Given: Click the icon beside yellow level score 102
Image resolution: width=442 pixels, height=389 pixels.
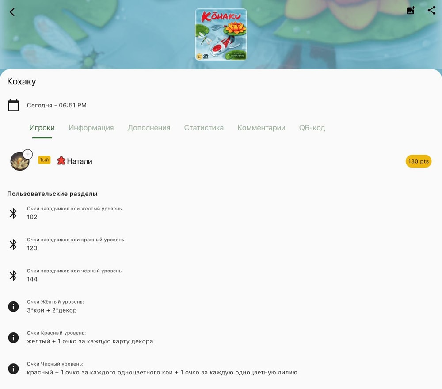Looking at the screenshot, I should coord(13,214).
